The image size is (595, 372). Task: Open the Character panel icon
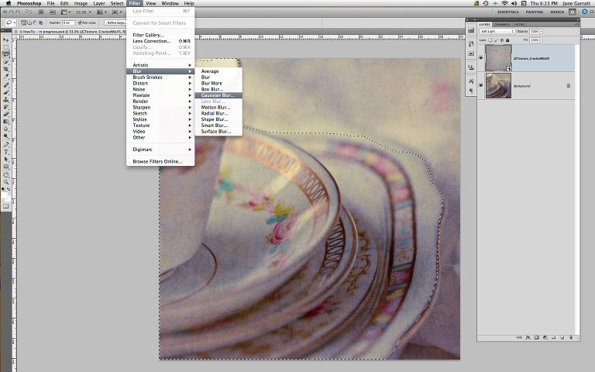(x=471, y=81)
